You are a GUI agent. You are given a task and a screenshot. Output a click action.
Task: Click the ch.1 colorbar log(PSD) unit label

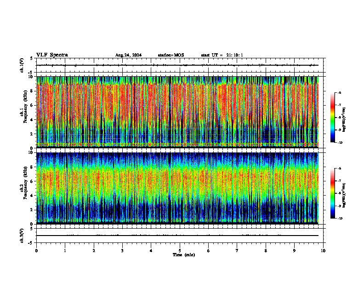(344, 120)
